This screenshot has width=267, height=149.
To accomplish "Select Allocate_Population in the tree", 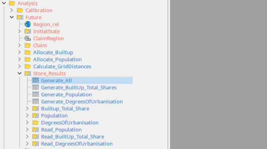I will pos(57,59).
